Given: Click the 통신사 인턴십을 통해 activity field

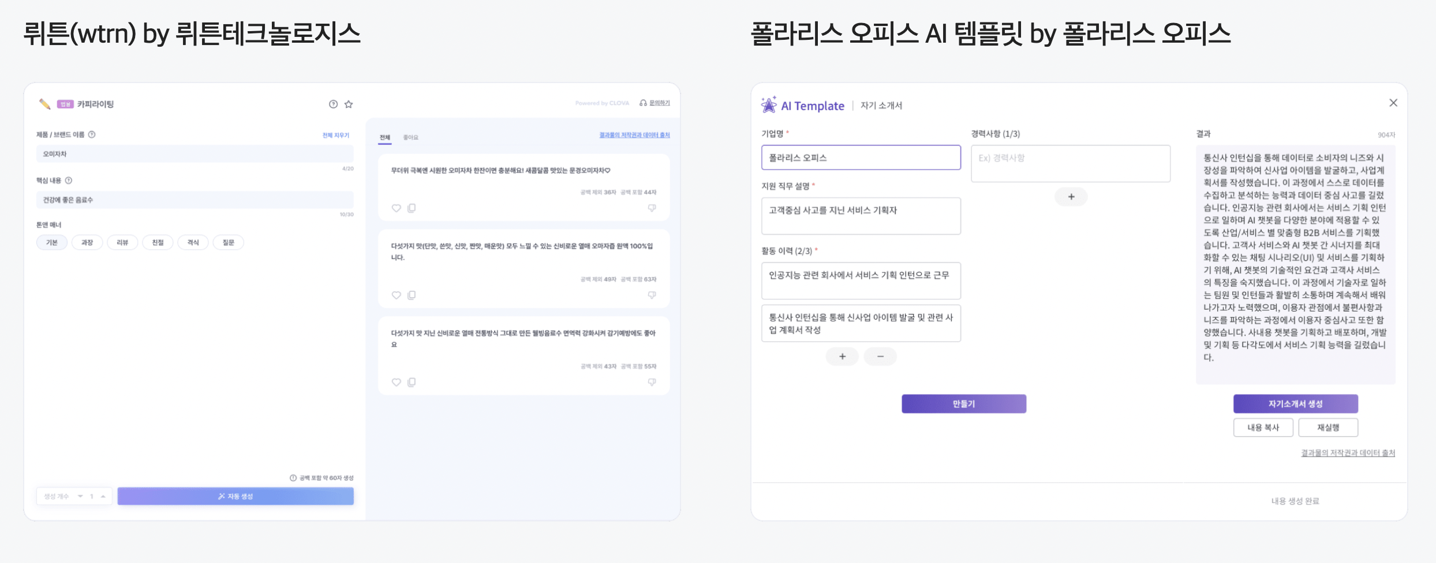Looking at the screenshot, I should (x=861, y=324).
